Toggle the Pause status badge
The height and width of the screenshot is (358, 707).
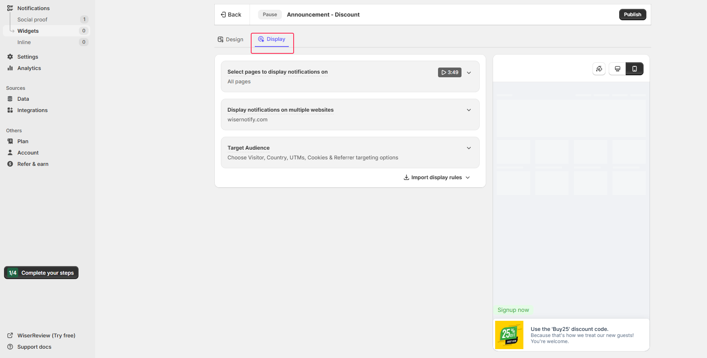270,15
